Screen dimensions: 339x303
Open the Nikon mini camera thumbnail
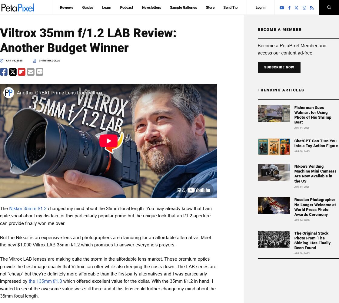(x=274, y=172)
